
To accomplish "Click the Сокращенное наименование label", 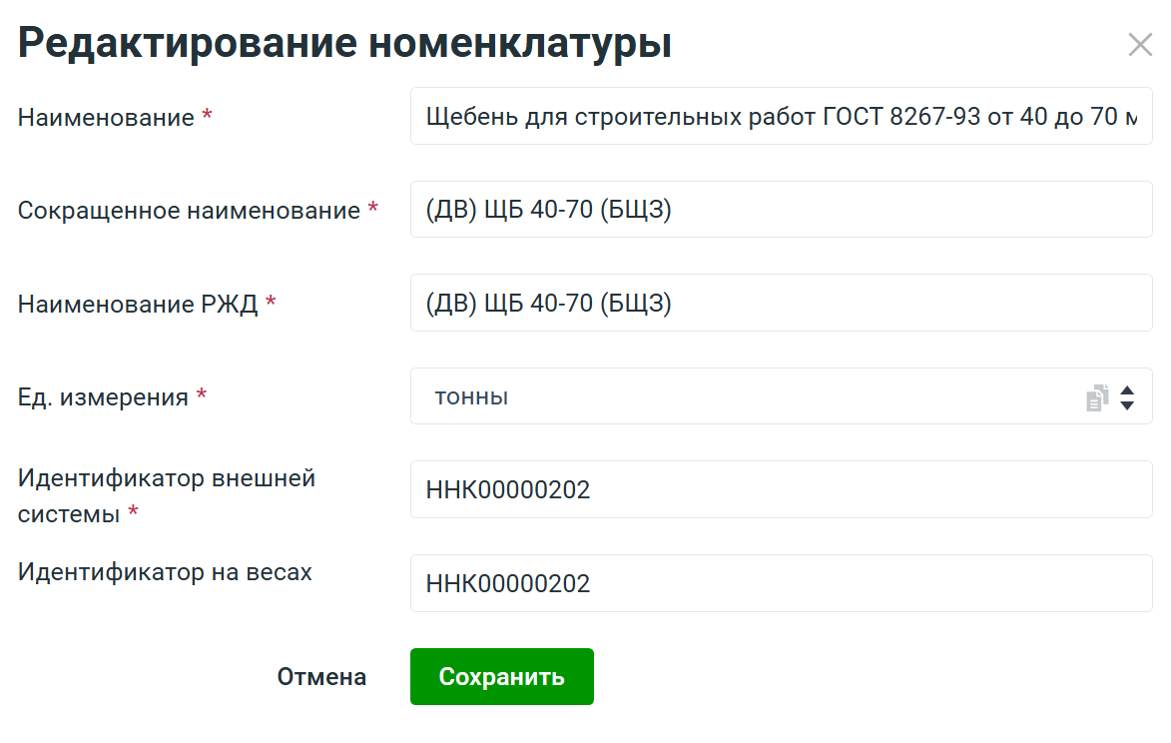I will 189,211.
